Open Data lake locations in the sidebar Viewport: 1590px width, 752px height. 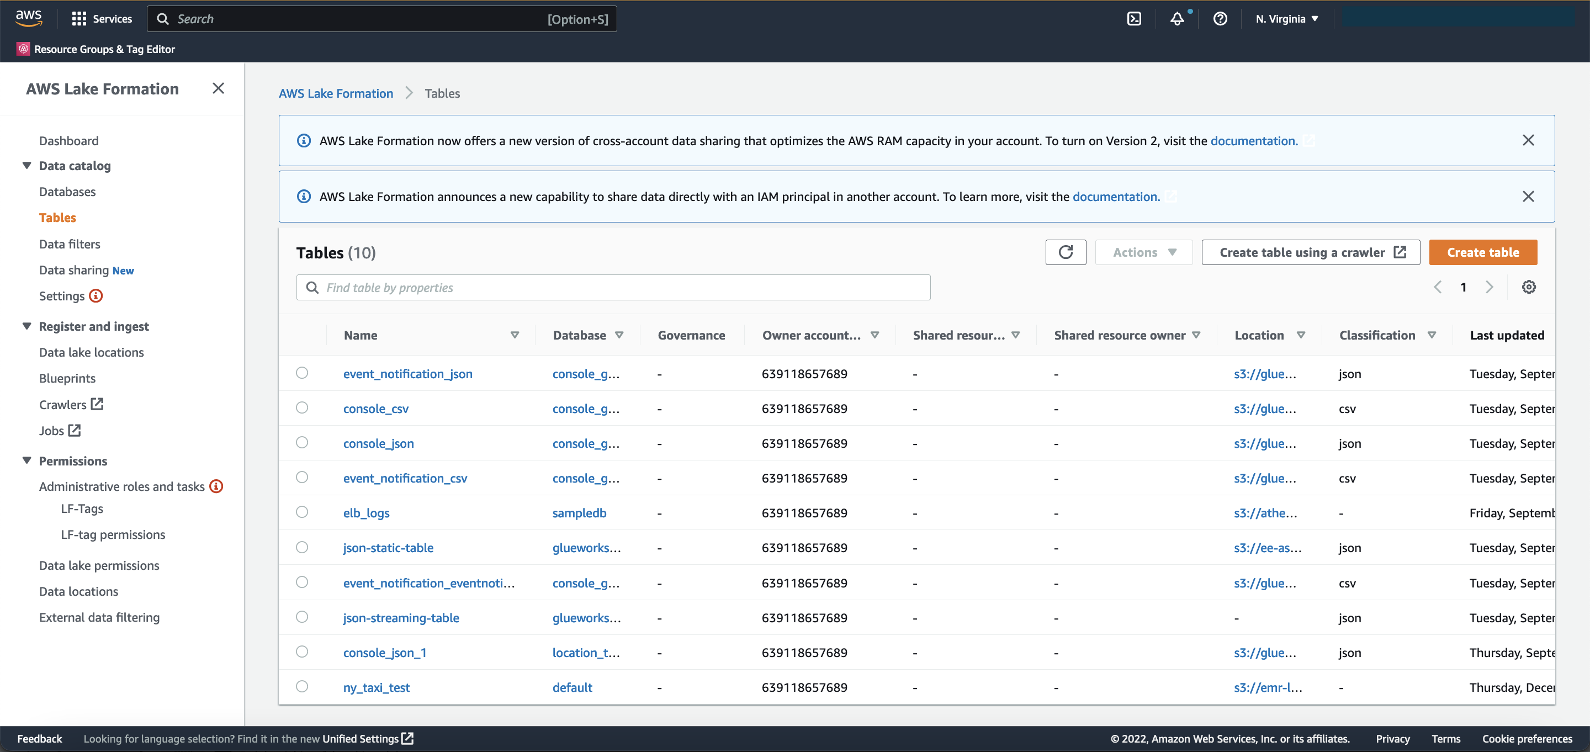[x=91, y=352]
